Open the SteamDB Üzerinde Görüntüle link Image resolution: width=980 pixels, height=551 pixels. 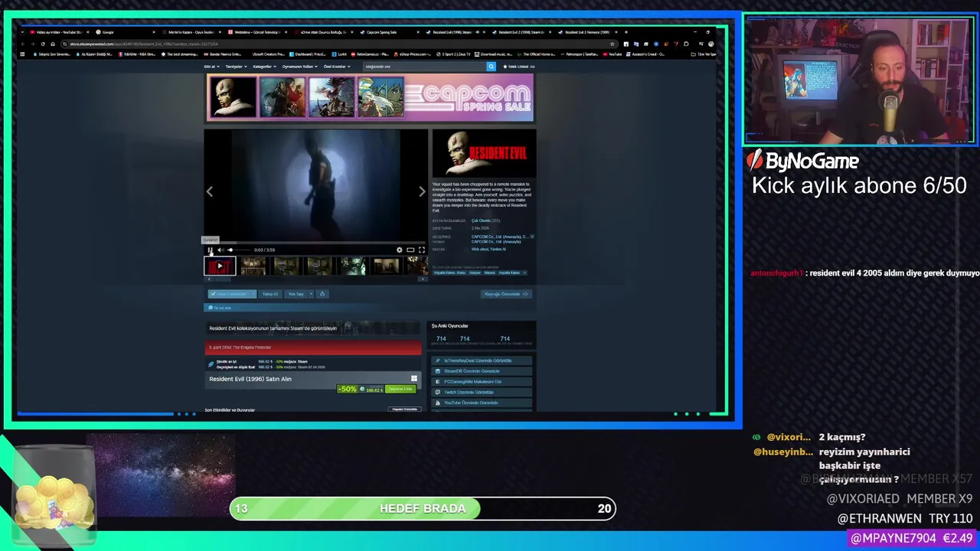pyautogui.click(x=482, y=371)
